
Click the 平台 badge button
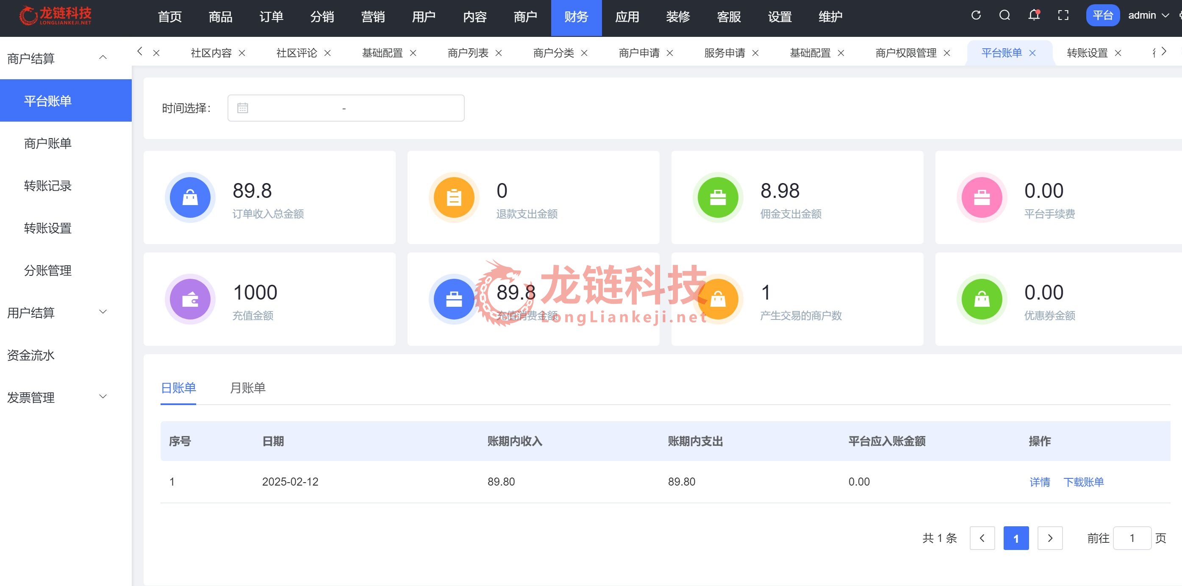click(1103, 15)
